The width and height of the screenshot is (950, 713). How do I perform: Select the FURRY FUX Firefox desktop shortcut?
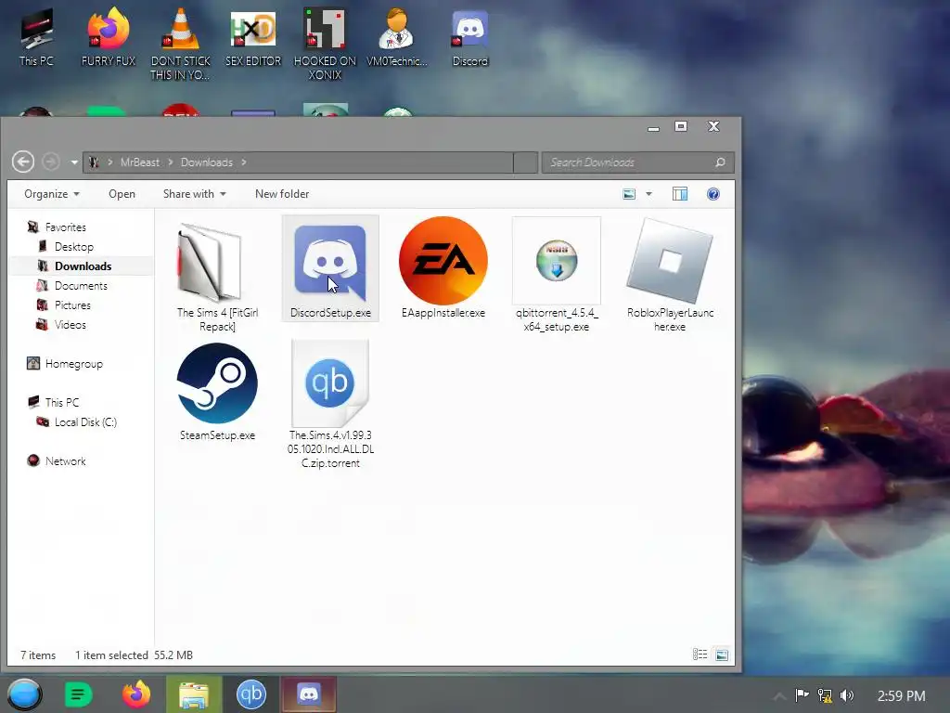point(109,37)
